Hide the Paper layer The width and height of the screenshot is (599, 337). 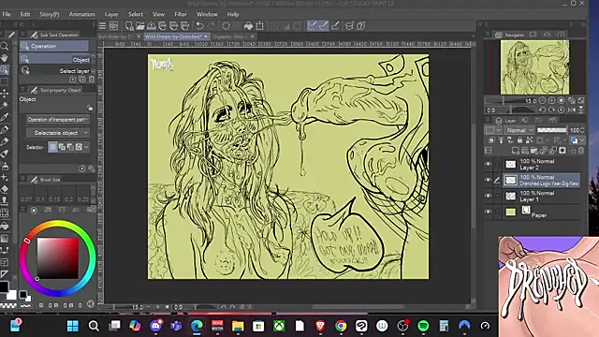[x=489, y=212]
